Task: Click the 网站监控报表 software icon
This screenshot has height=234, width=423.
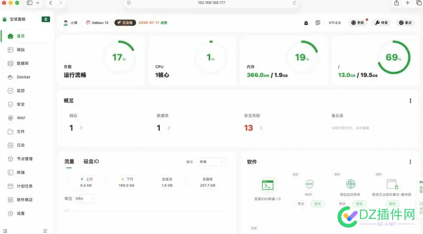Action: pos(351,184)
